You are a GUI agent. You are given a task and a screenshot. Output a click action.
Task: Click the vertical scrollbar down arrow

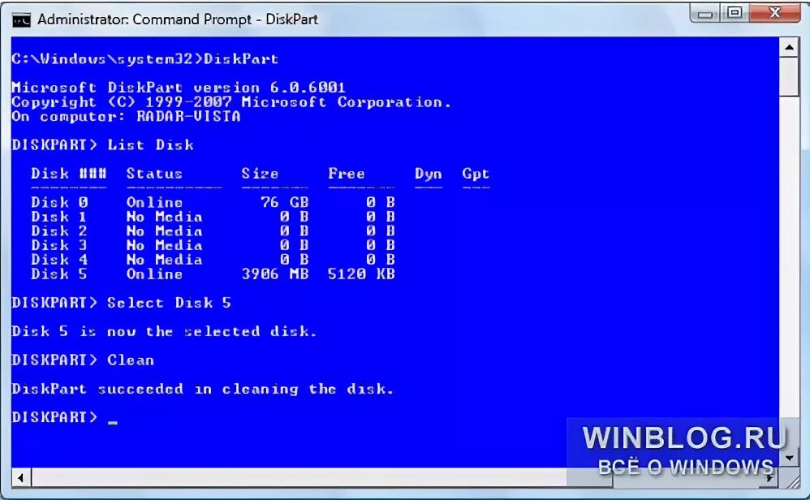point(789,458)
